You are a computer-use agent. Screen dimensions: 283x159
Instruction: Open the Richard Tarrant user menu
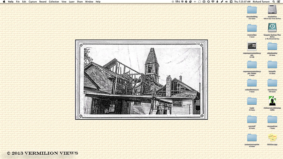coord(261,2)
